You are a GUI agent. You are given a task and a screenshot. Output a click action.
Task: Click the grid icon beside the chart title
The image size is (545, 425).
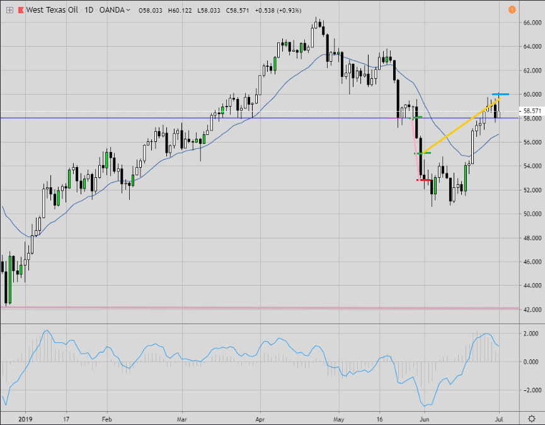coord(9,10)
